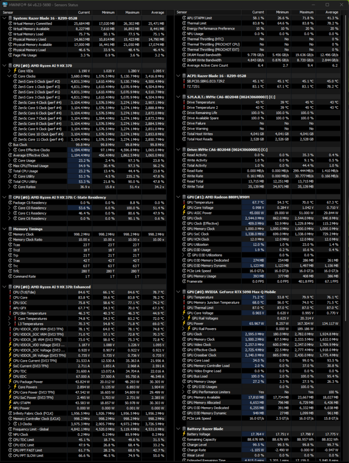The height and width of the screenshot is (463, 349).
Task: Expand GPU D3D Utilizations
Action: [x=183, y=255]
